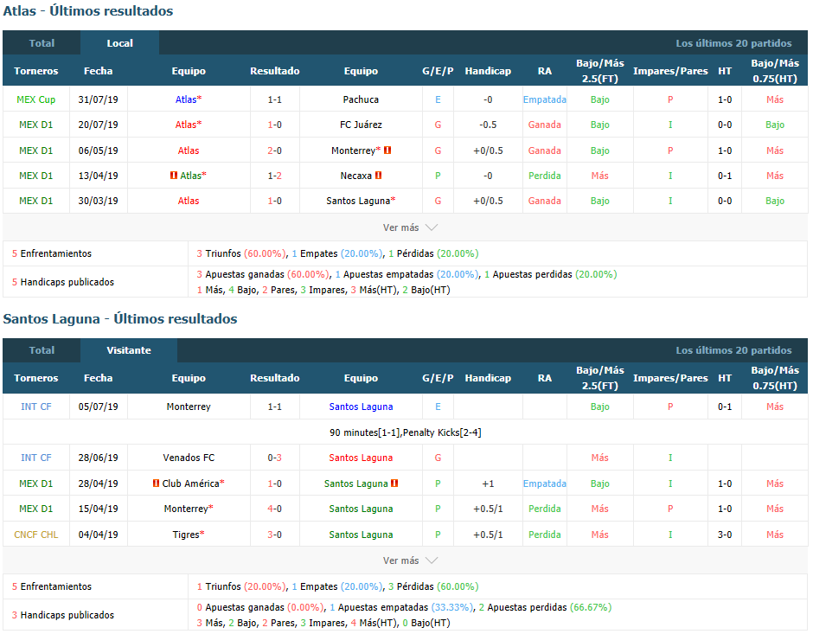Select the Visitante tab

coord(129,350)
